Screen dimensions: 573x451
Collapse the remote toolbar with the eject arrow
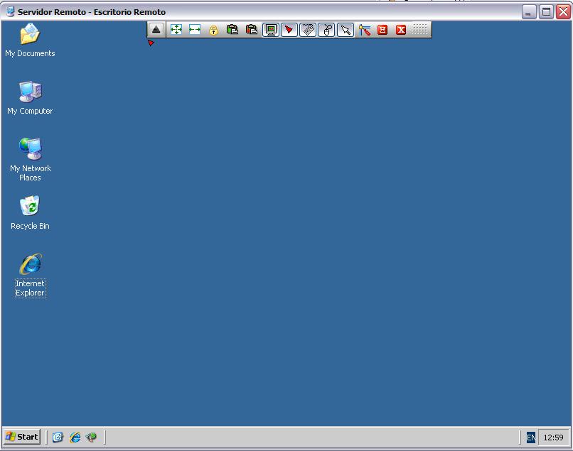(156, 30)
